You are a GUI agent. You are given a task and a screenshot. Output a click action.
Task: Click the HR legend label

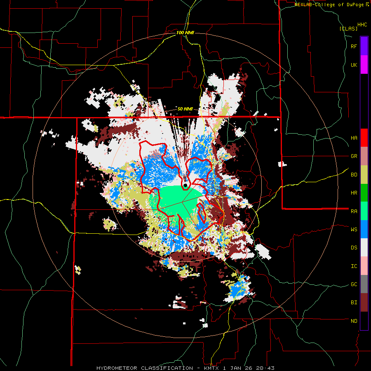354,193
